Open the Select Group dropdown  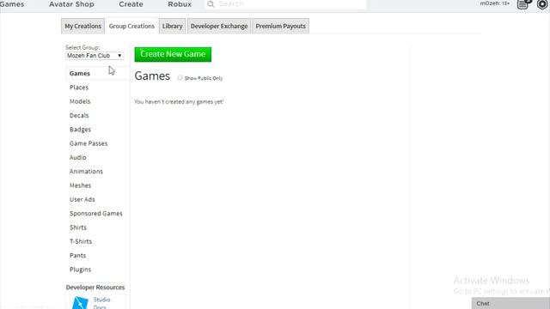pos(95,56)
